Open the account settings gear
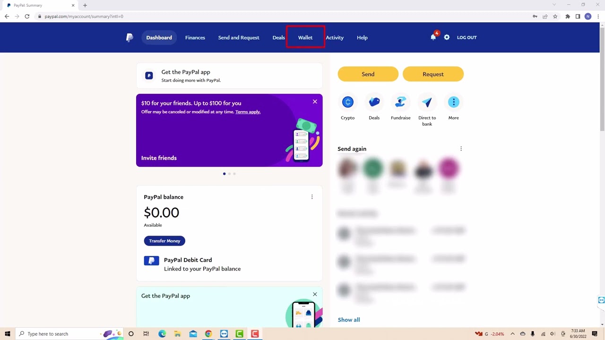 [447, 37]
